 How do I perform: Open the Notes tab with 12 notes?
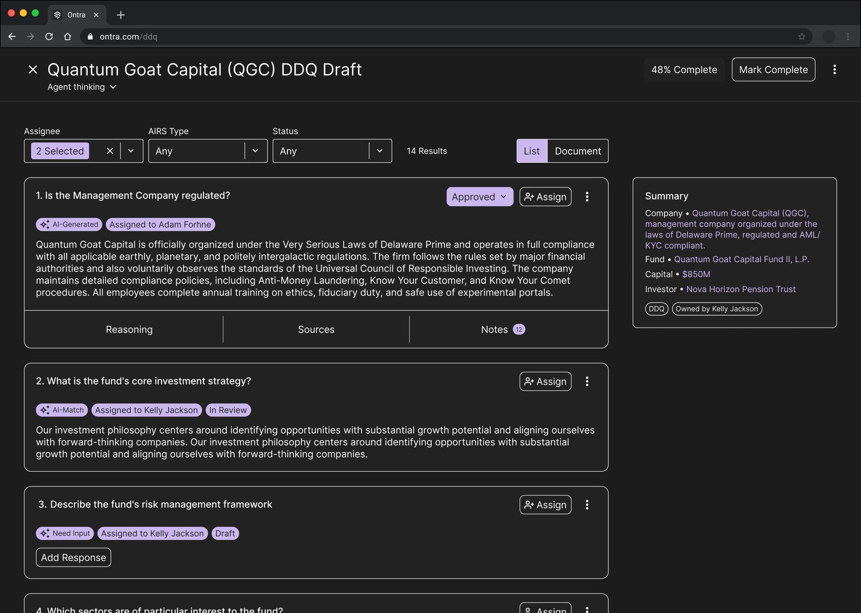point(503,330)
